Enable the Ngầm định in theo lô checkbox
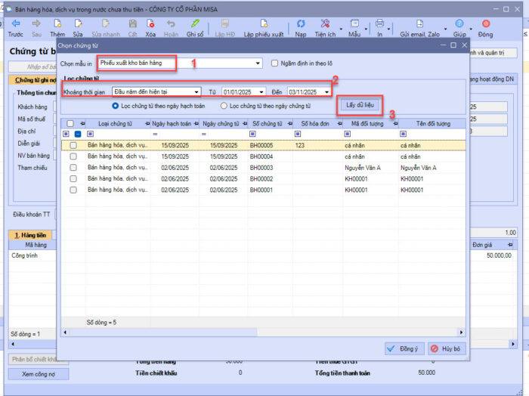The width and height of the screenshot is (529, 396). pos(275,63)
